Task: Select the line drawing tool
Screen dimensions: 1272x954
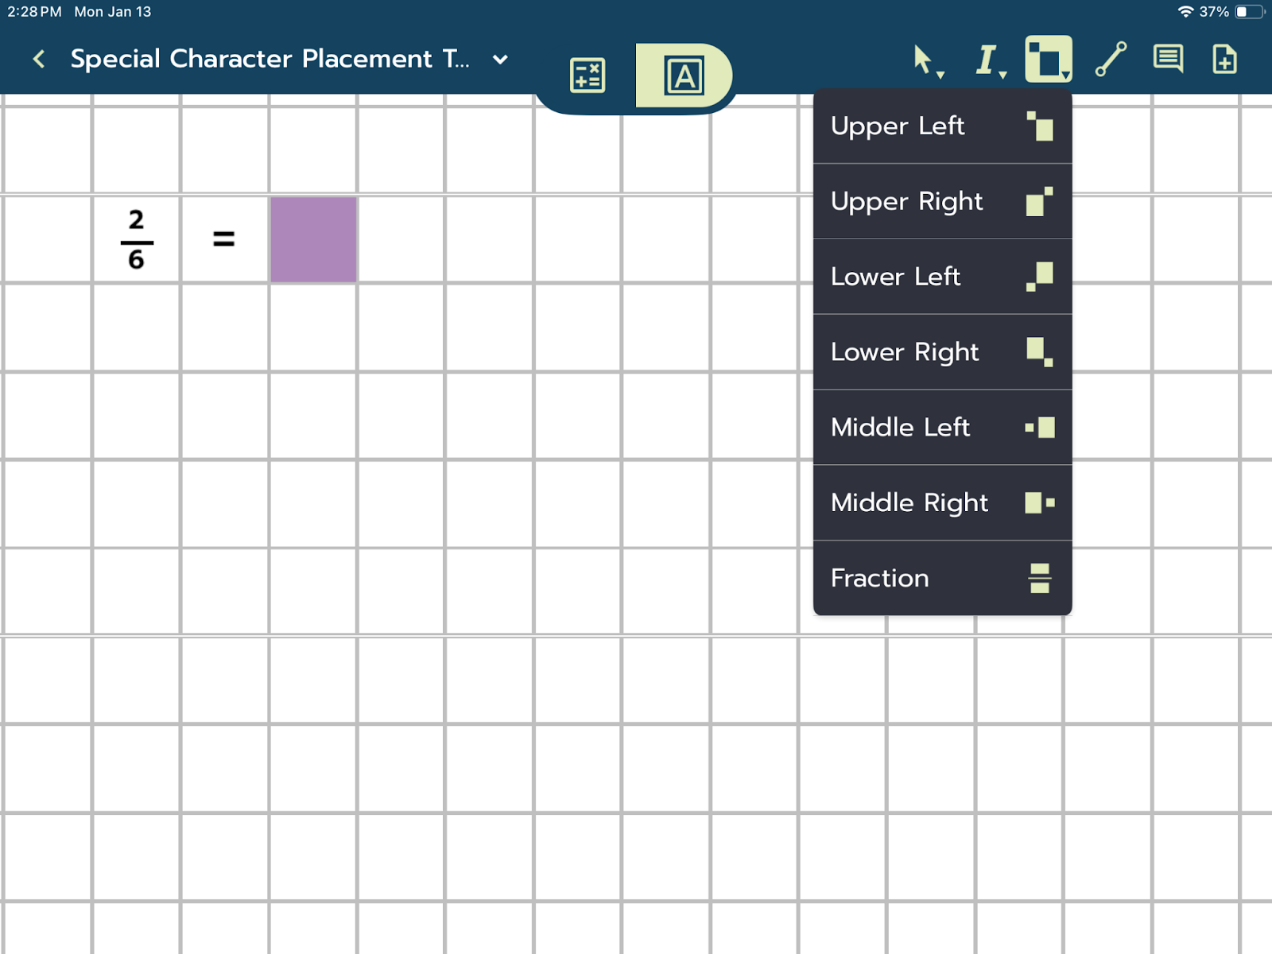Action: click(x=1111, y=60)
